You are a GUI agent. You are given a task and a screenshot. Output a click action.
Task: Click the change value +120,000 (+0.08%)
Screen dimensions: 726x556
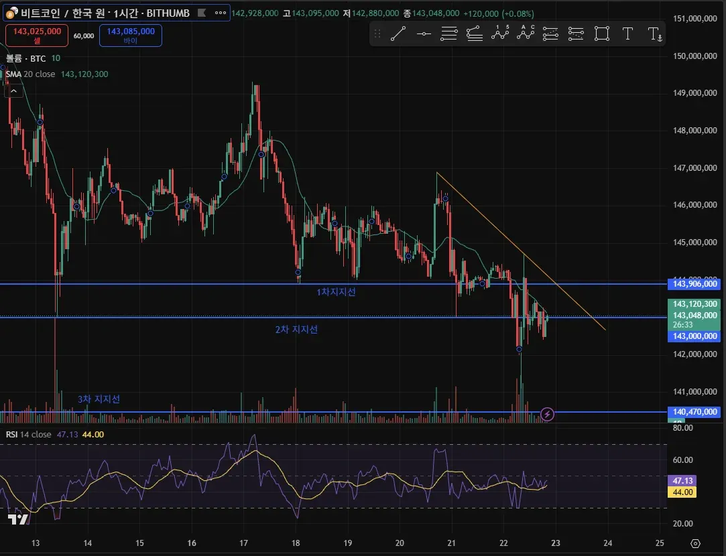[499, 13]
